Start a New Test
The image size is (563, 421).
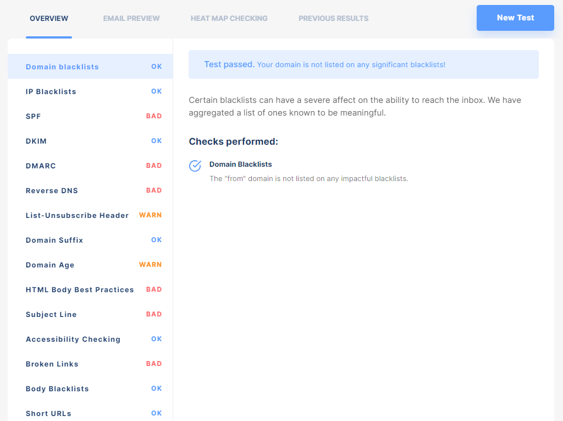pyautogui.click(x=515, y=18)
